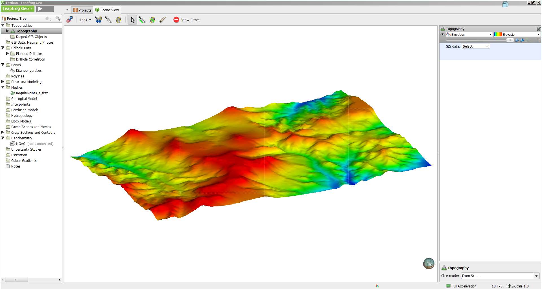542x290 pixels.
Task: Open the Leapfrog Geo main menu button
Action: tap(18, 9)
